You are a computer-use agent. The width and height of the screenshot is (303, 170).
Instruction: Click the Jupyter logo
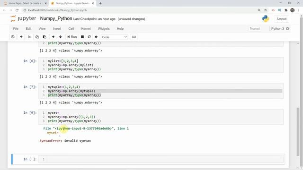(23, 18)
